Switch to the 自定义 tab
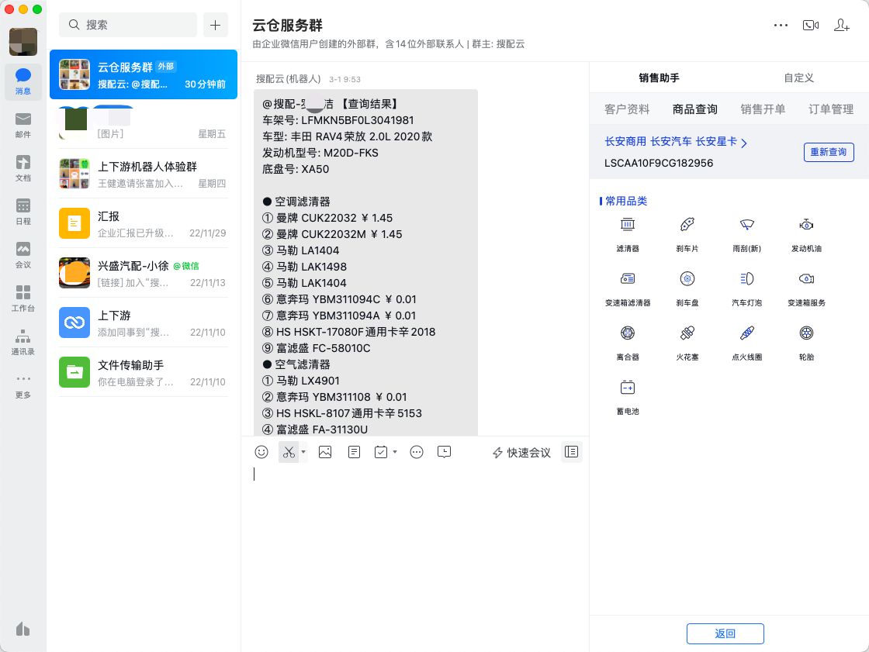The width and height of the screenshot is (869, 652). [x=798, y=78]
